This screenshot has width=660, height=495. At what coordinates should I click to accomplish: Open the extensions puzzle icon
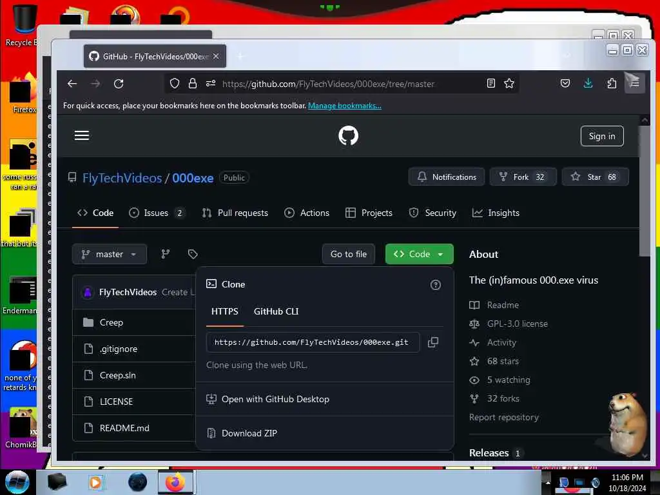[612, 83]
